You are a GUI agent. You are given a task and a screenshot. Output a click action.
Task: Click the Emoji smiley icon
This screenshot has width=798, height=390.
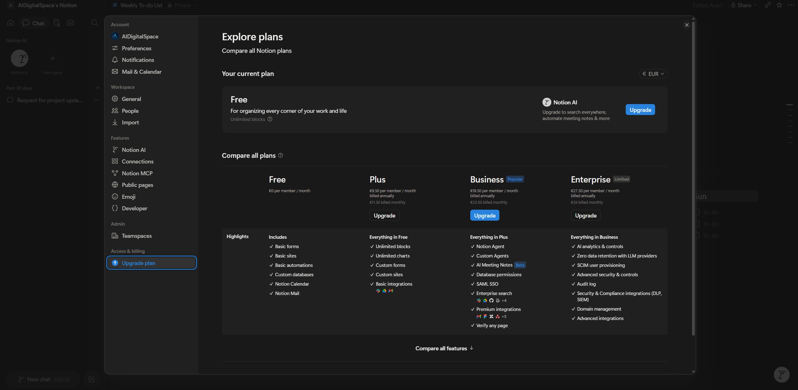[115, 197]
